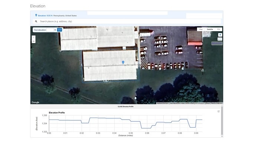Select the Satellite view tab
Viewport: 256px width, 144px height.
click(x=210, y=29)
